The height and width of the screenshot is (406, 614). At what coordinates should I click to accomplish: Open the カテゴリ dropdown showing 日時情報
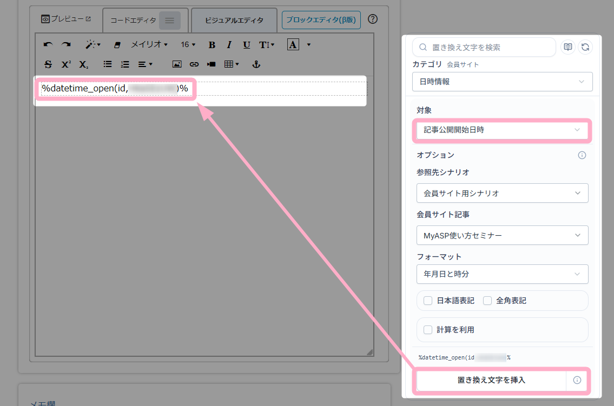(x=503, y=82)
